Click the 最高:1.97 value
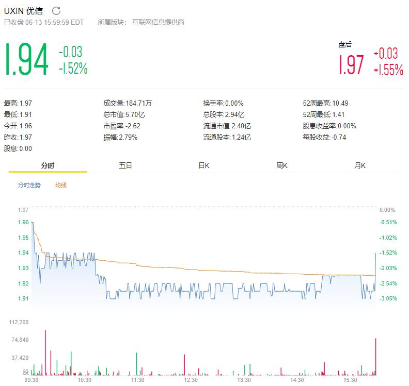Screen dimensions: 409x386 [x=18, y=104]
